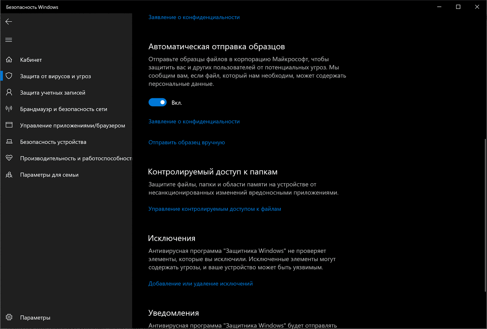487x329 pixels.
Task: Click the settings gear icon
Action: [9, 317]
